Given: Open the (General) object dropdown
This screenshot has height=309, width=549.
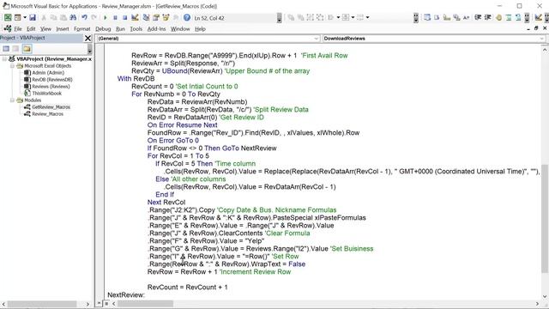Looking at the screenshot, I should point(316,39).
